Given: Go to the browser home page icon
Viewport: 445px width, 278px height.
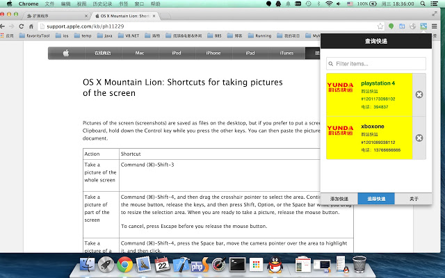Looking at the screenshot, I should (31, 26).
